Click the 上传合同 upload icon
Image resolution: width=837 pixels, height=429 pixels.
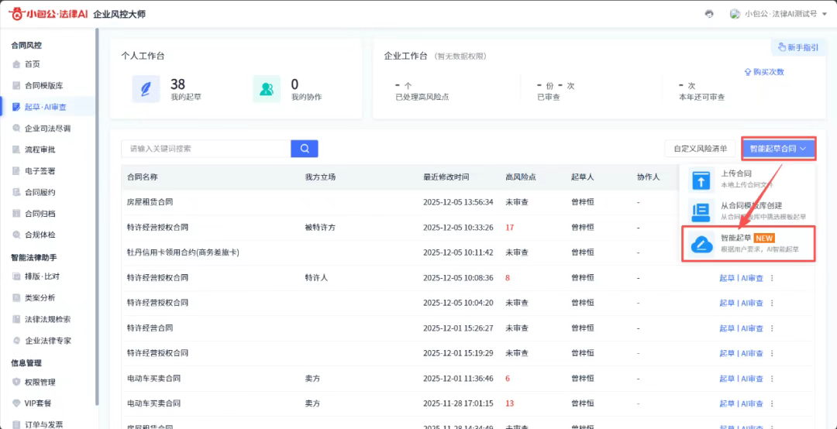(x=701, y=180)
